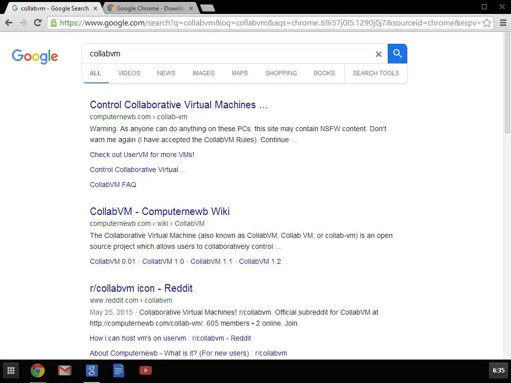Open the Chrome hamburger menu
This screenshot has height=383, width=511.
[503, 22]
